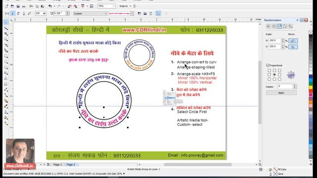Delete the custom stroke with trash icon
Viewport: 317px width, 178px height.
pyautogui.click(x=151, y=13)
